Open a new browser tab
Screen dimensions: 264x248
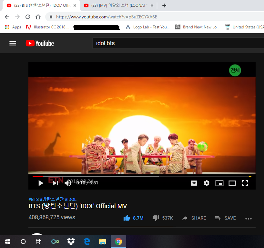pos(164,5)
